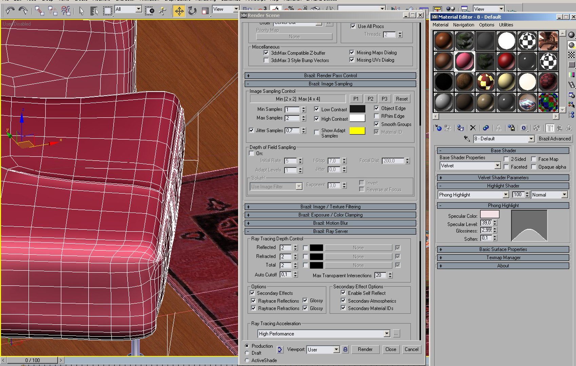Expand Brazil: Motion Blur rollout
The width and height of the screenshot is (576, 366).
[x=330, y=223]
